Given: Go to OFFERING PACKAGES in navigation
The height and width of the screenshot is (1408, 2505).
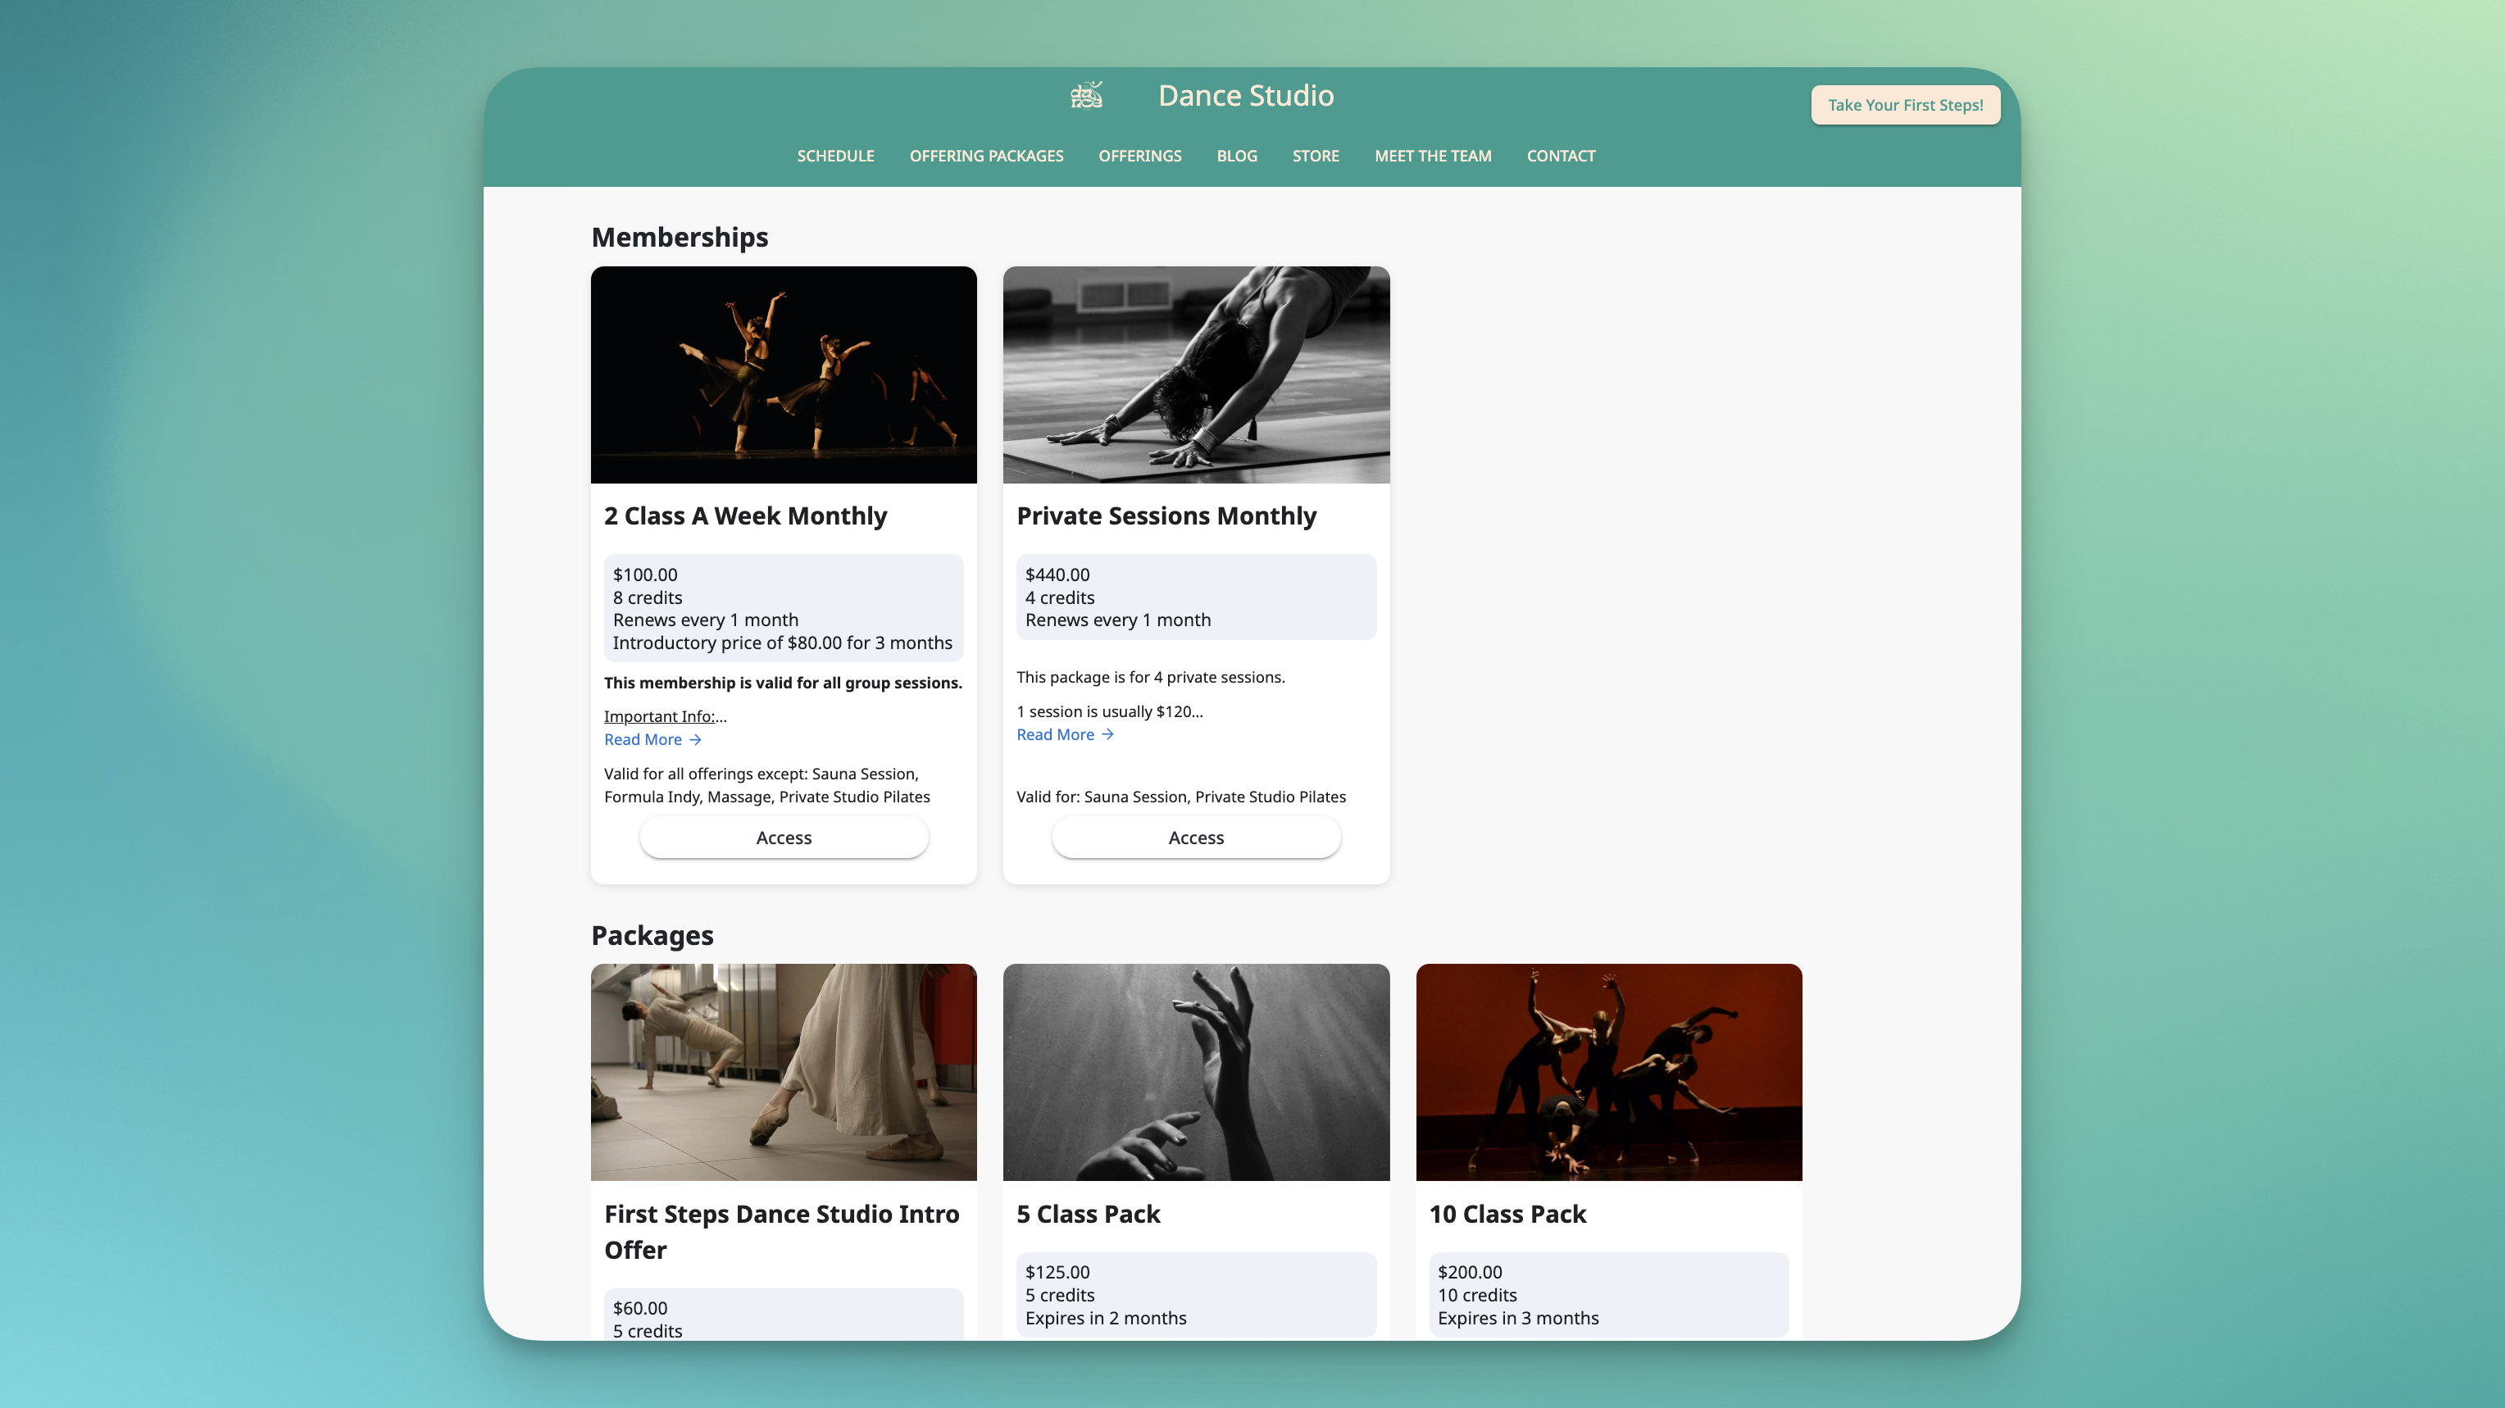Looking at the screenshot, I should (x=986, y=156).
